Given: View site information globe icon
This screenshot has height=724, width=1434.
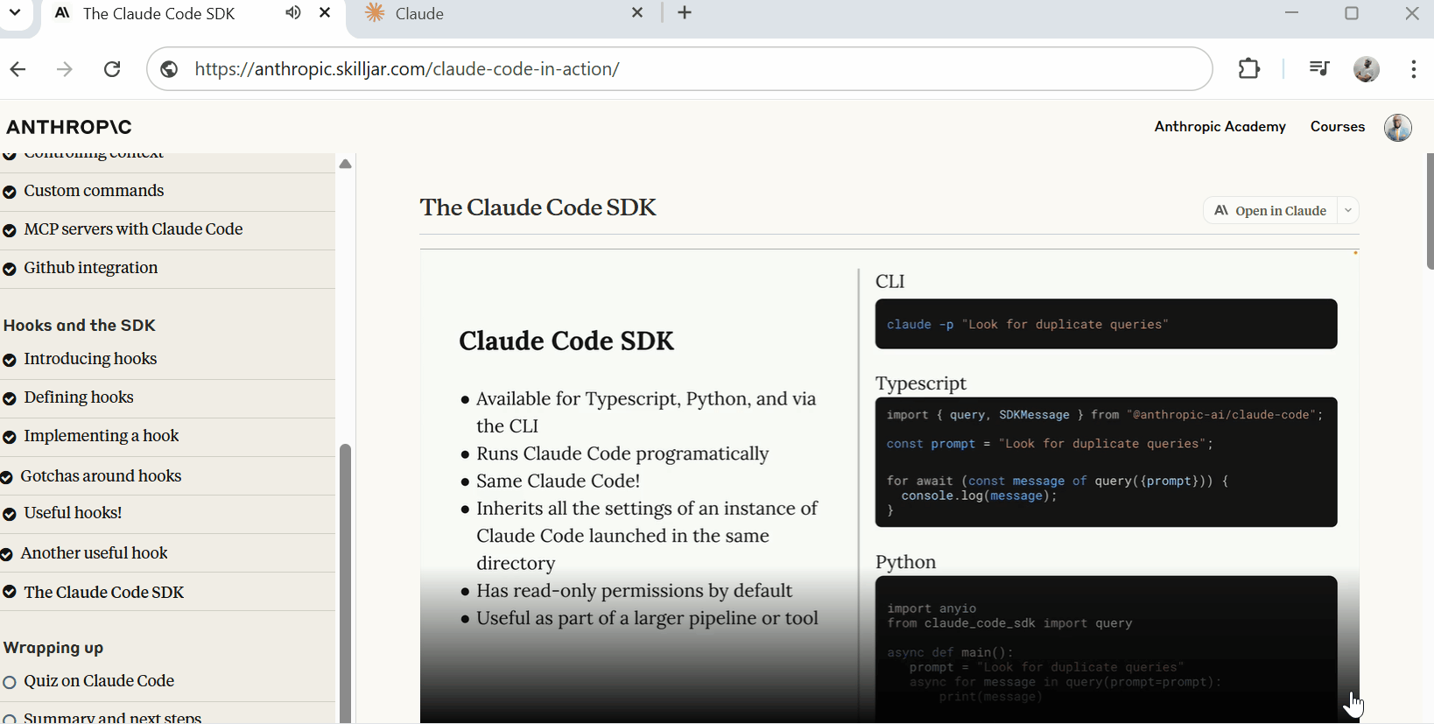Looking at the screenshot, I should (170, 69).
